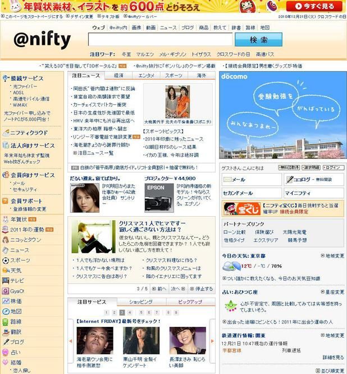Viewport: 347px width, 374px height.
Task: Choose the 辞書 search category
Action: click(236, 28)
